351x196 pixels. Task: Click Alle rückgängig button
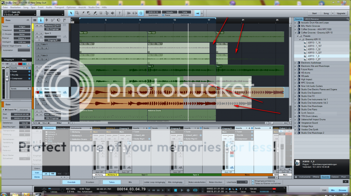click(x=175, y=182)
